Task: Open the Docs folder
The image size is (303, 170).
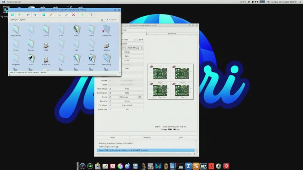Action: coord(92,30)
